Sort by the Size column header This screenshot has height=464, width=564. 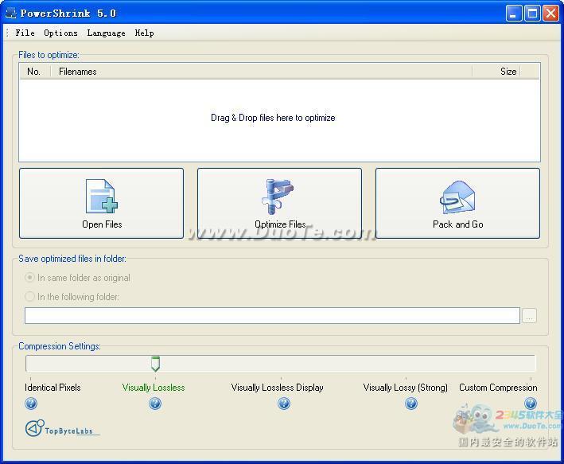pos(496,72)
